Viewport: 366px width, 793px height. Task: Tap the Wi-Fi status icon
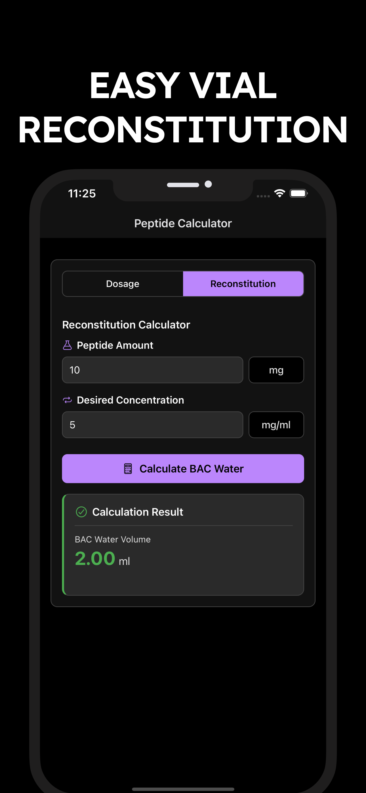coord(280,193)
